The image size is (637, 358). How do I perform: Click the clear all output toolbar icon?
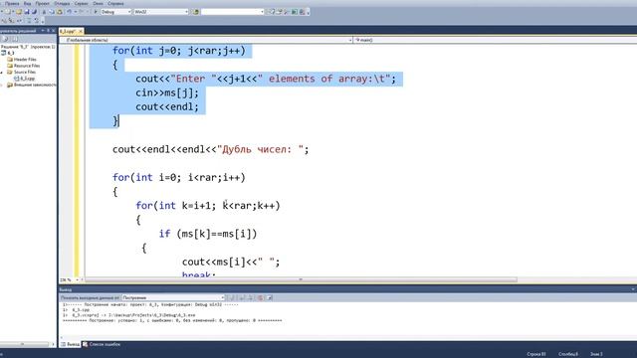click(261, 297)
